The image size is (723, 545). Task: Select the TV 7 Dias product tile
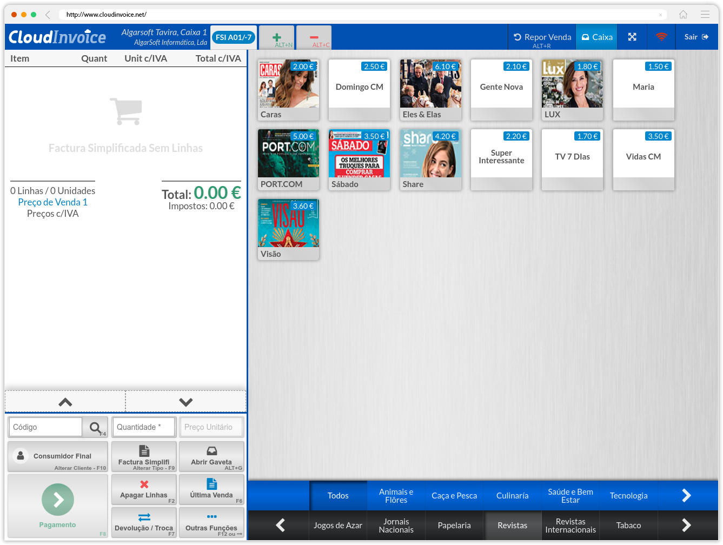572,159
